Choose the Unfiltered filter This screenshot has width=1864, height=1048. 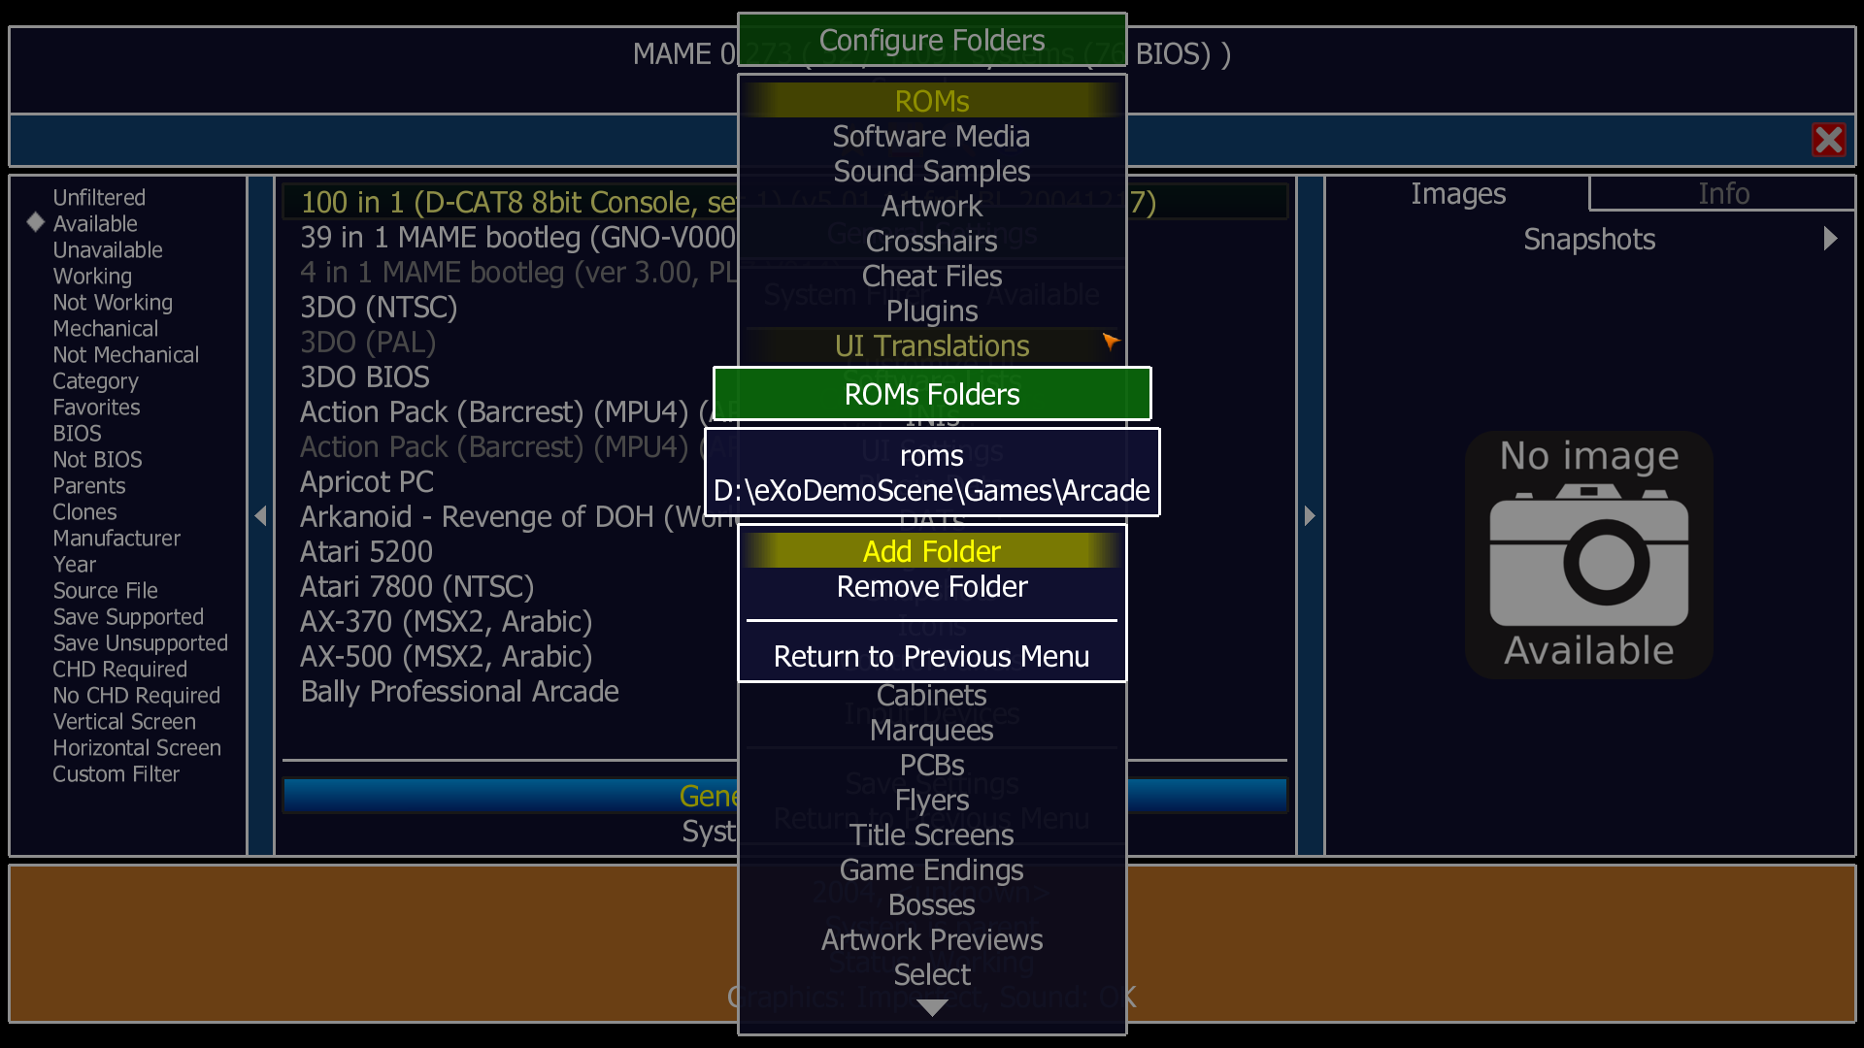click(99, 197)
